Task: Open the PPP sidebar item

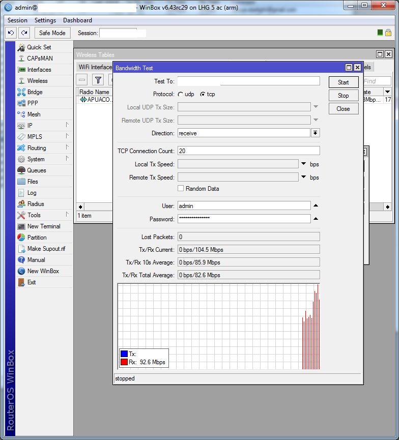Action: click(x=44, y=103)
